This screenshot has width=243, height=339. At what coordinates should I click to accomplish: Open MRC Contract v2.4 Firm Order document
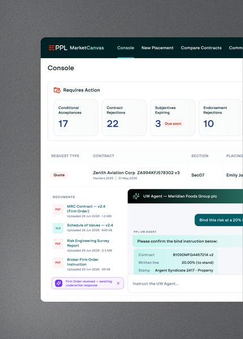(86, 208)
